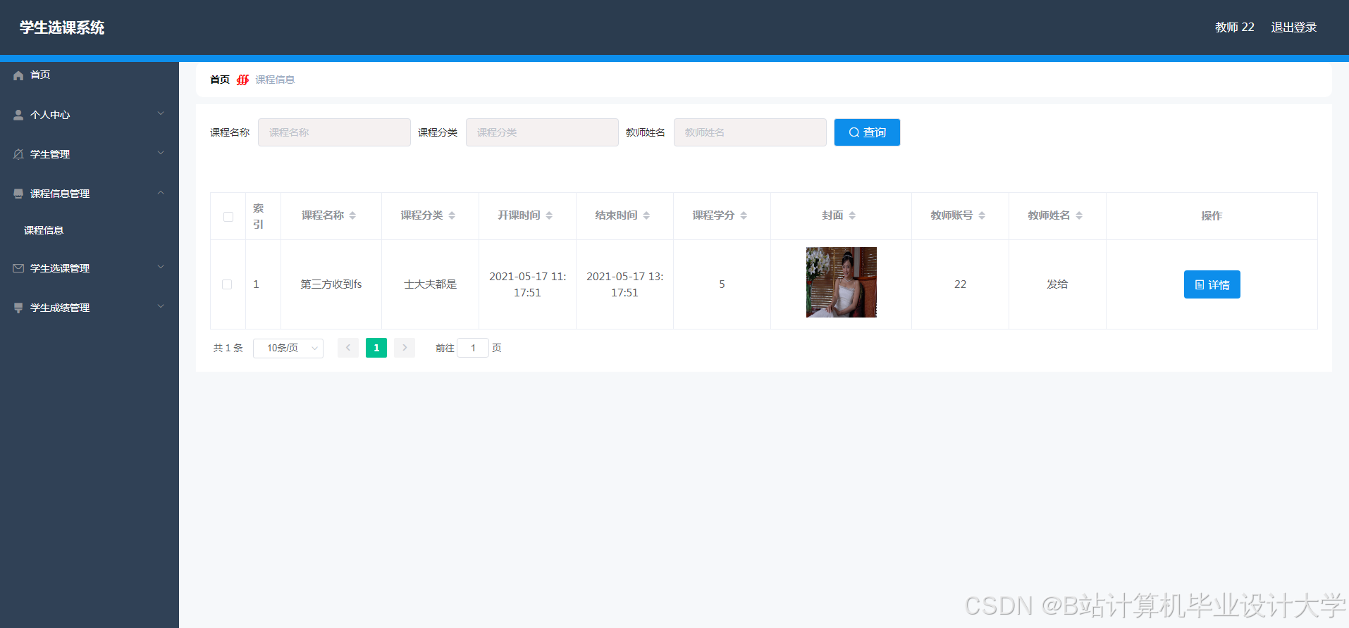Sort by 开课时间 column arrows

(549, 215)
